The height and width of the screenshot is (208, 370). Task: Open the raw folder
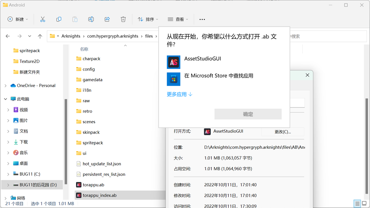86,101
